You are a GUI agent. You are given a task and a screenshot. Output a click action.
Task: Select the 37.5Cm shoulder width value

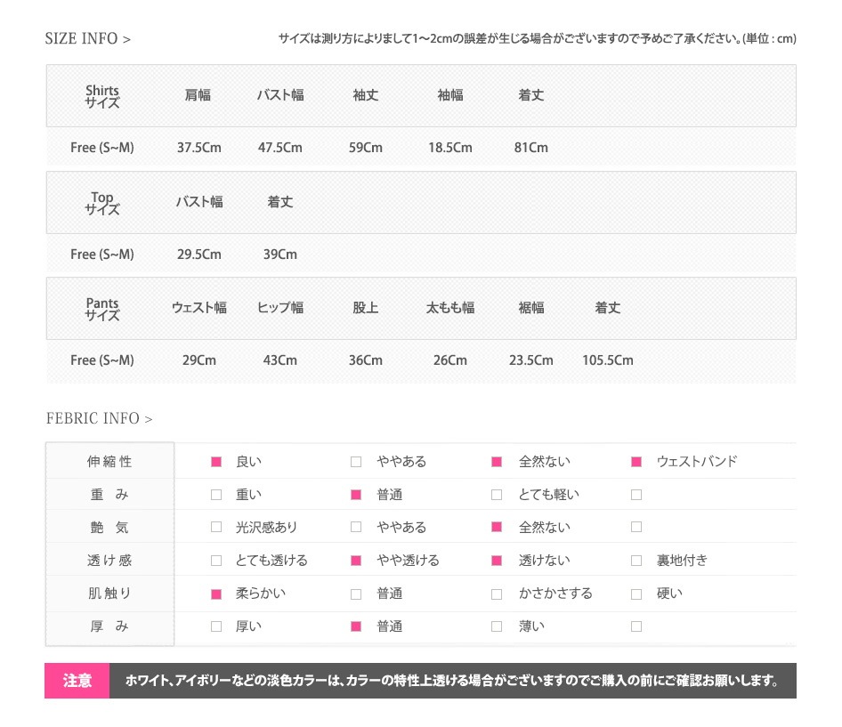199,148
